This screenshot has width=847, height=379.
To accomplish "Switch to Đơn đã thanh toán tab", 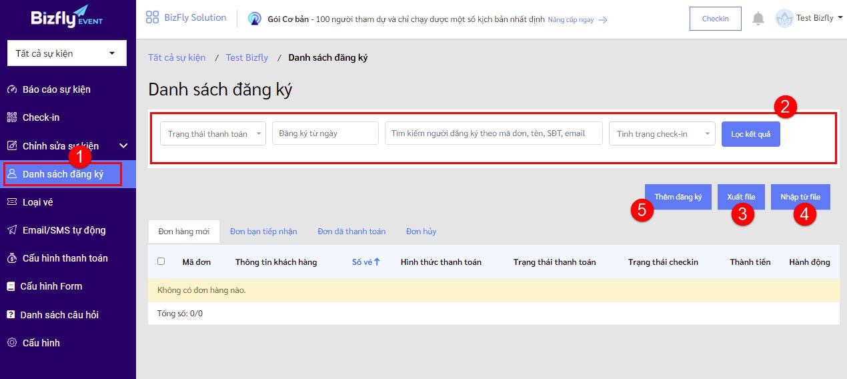I will (x=351, y=232).
